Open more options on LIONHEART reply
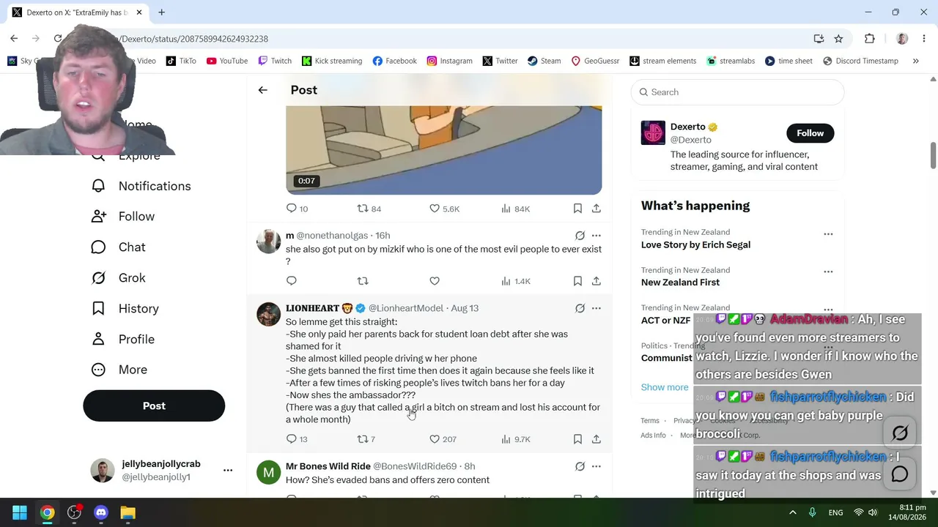 [597, 308]
